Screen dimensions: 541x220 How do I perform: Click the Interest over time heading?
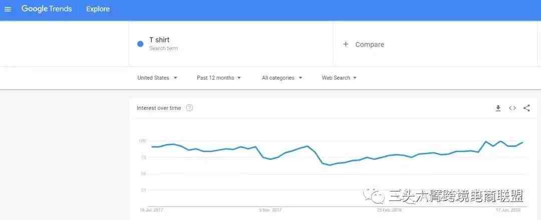159,108
